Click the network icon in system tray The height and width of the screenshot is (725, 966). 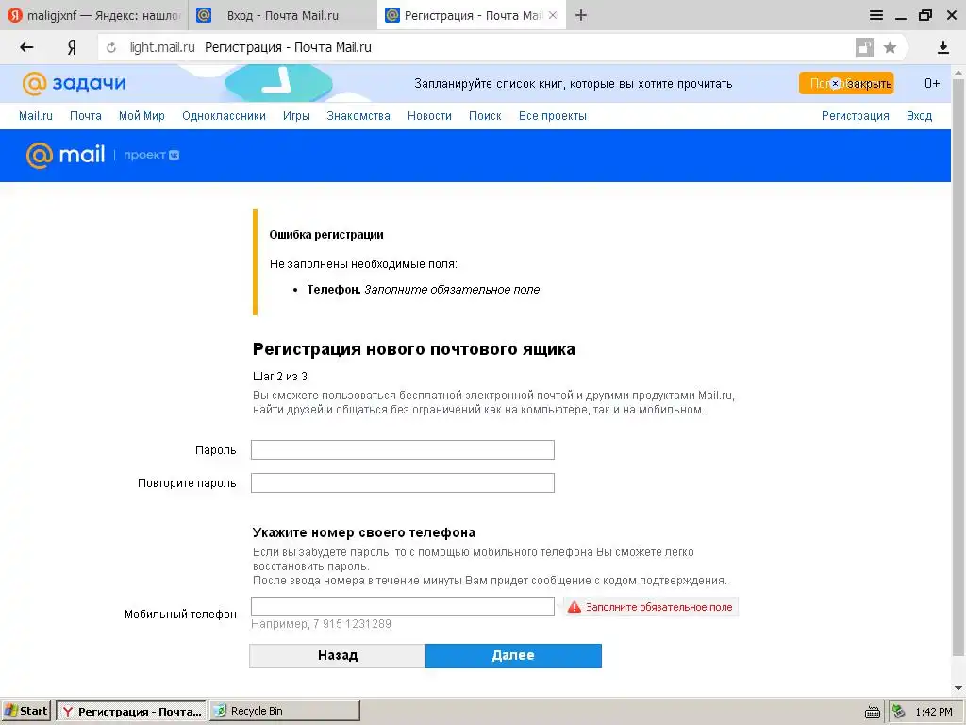click(899, 712)
